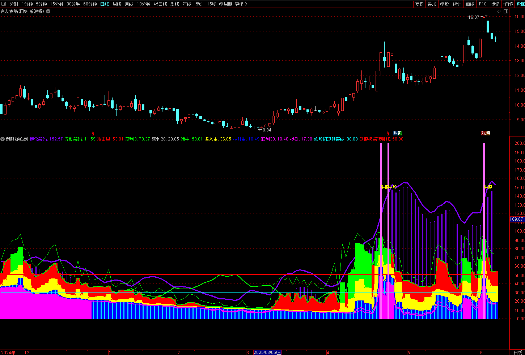Viewport: 525px width, 355px height.
Task: Switch to 周线 weekly chart
Action: (x=117, y=4)
